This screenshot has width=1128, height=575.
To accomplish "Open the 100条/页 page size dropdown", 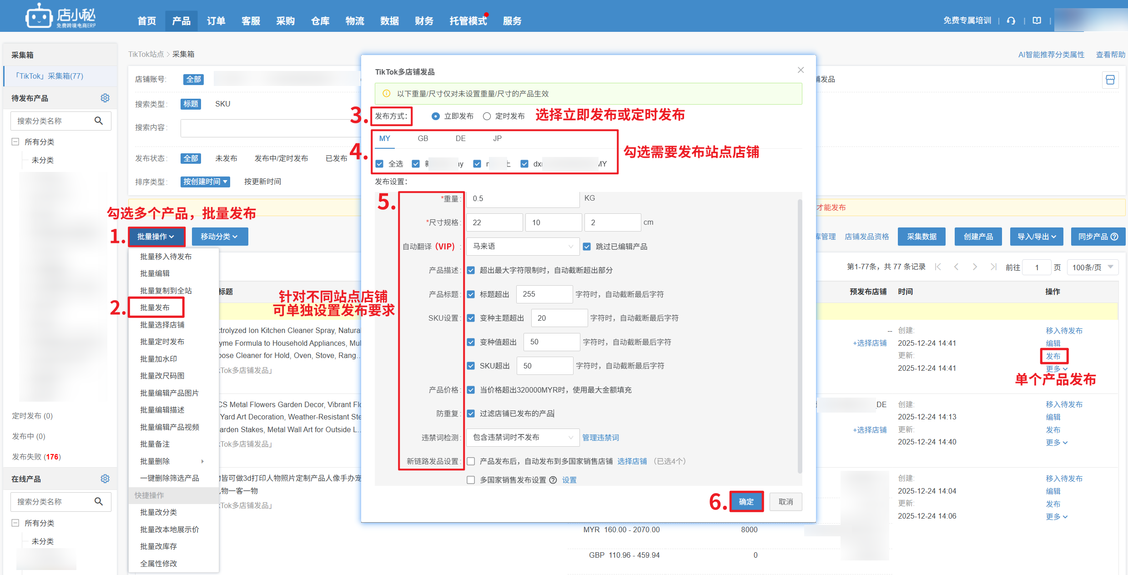I will [x=1093, y=267].
